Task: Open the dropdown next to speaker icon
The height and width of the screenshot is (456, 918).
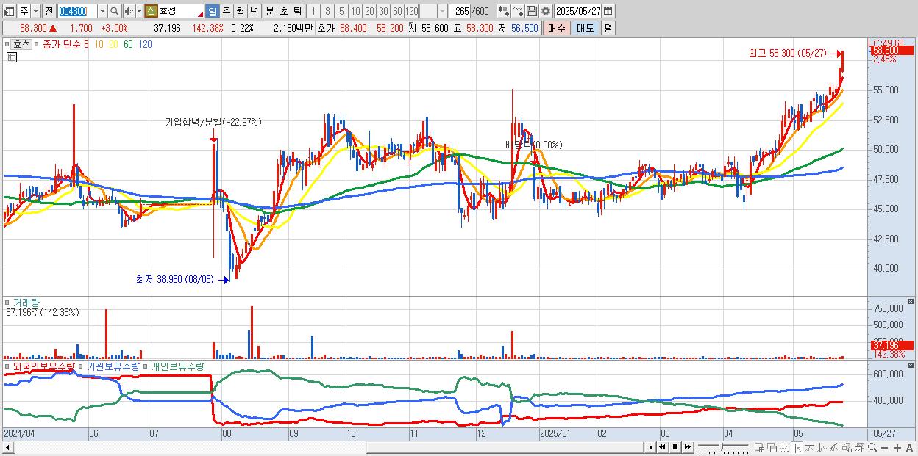Action: 139,11
